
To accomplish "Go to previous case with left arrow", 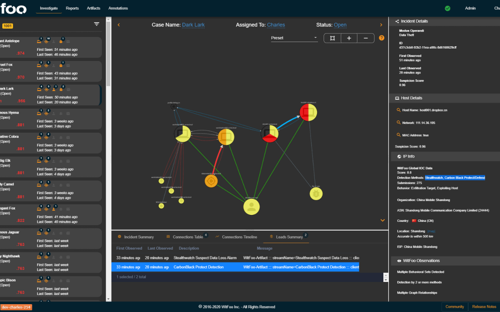I will click(119, 25).
